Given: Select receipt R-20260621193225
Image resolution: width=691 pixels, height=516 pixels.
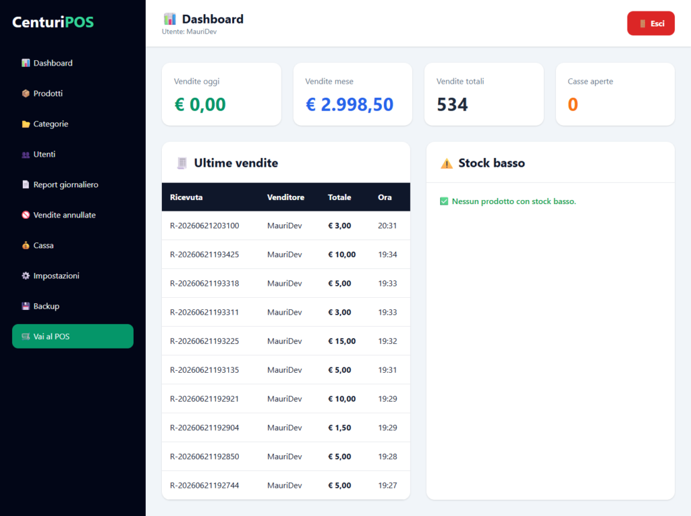Looking at the screenshot, I should 204,341.
